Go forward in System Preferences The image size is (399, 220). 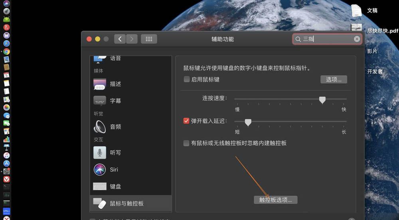tap(132, 39)
